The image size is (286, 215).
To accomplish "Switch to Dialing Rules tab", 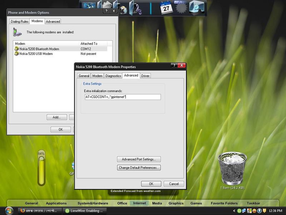I will coord(20,21).
